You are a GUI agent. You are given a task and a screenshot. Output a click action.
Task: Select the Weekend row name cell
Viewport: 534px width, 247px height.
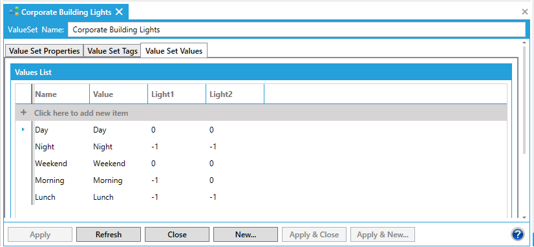pos(61,164)
